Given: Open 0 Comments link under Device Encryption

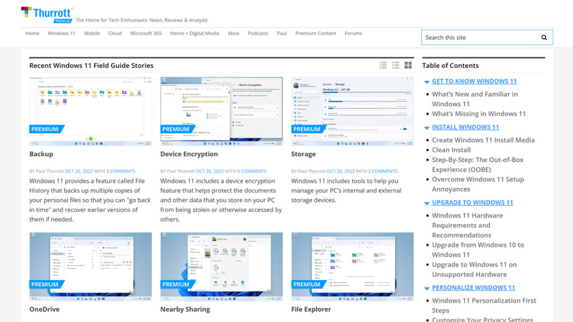Looking at the screenshot, I should coord(252,171).
